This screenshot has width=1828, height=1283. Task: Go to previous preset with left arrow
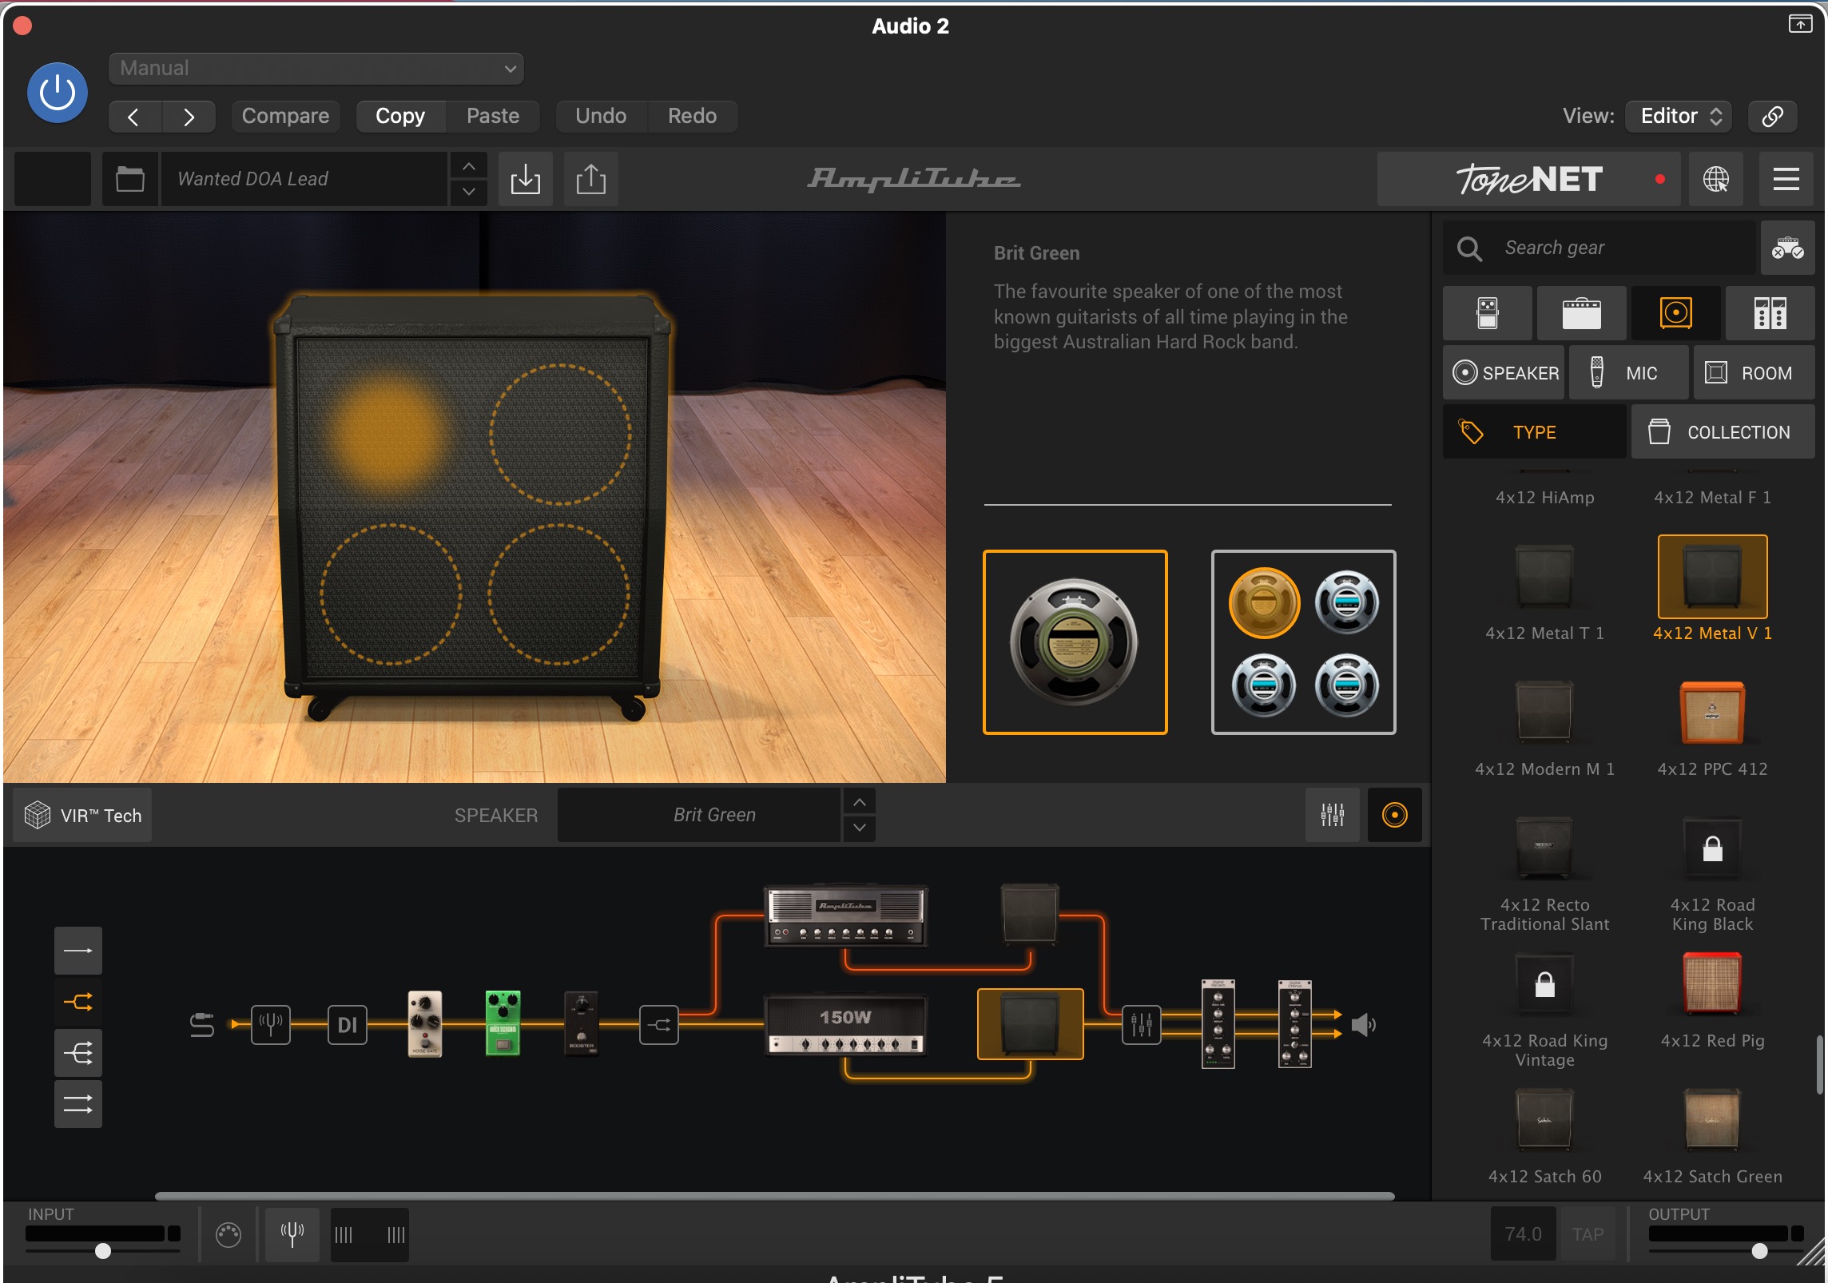tap(134, 117)
